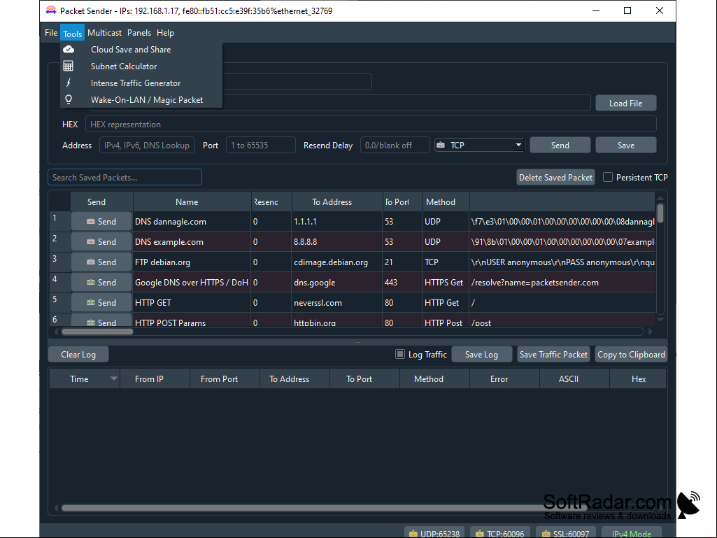Viewport: 717px width, 538px height.
Task: Toggle the Log Traffic checkbox
Action: 400,354
